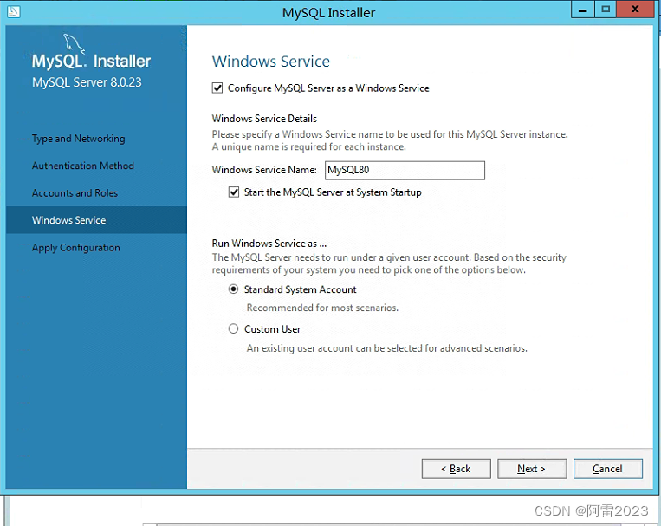The width and height of the screenshot is (661, 526).
Task: Click the Run Windows Service as ... label
Action: point(269,244)
